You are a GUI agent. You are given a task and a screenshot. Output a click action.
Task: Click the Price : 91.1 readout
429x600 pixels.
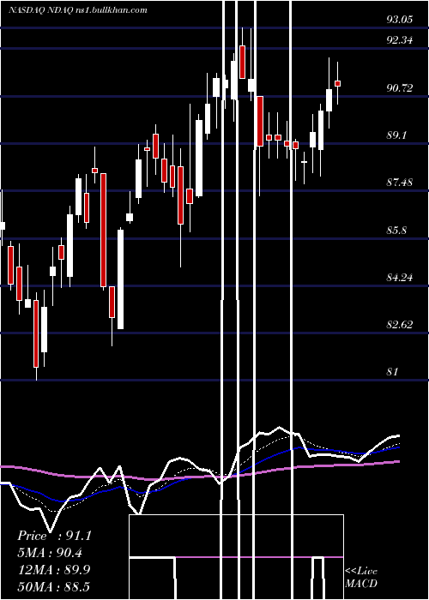[x=54, y=536]
